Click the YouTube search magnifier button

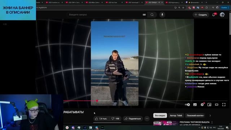pos(152,14)
